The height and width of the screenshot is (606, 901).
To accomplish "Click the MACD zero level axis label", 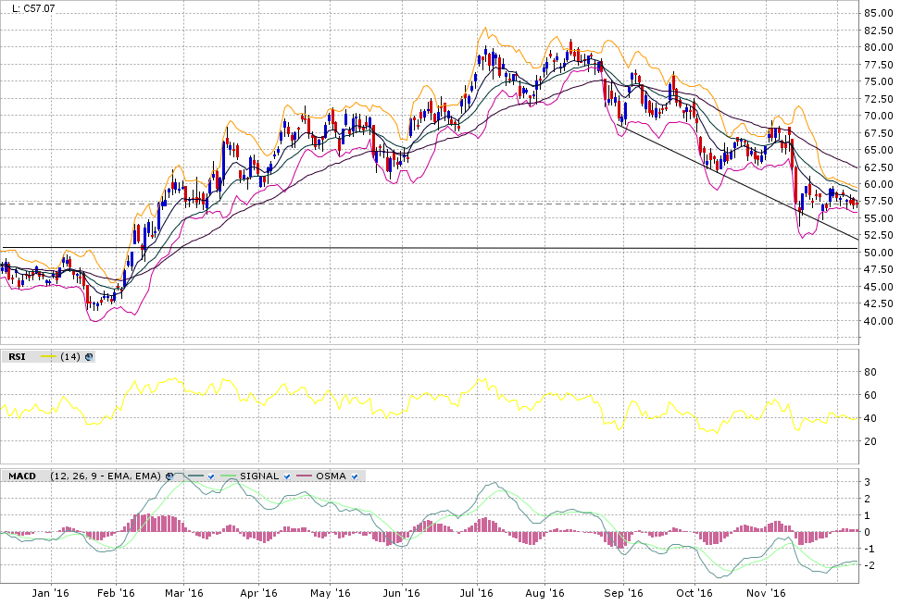I will click(x=867, y=532).
